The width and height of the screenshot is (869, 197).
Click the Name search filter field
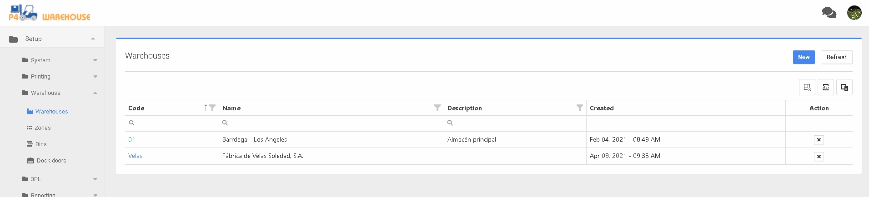point(332,123)
